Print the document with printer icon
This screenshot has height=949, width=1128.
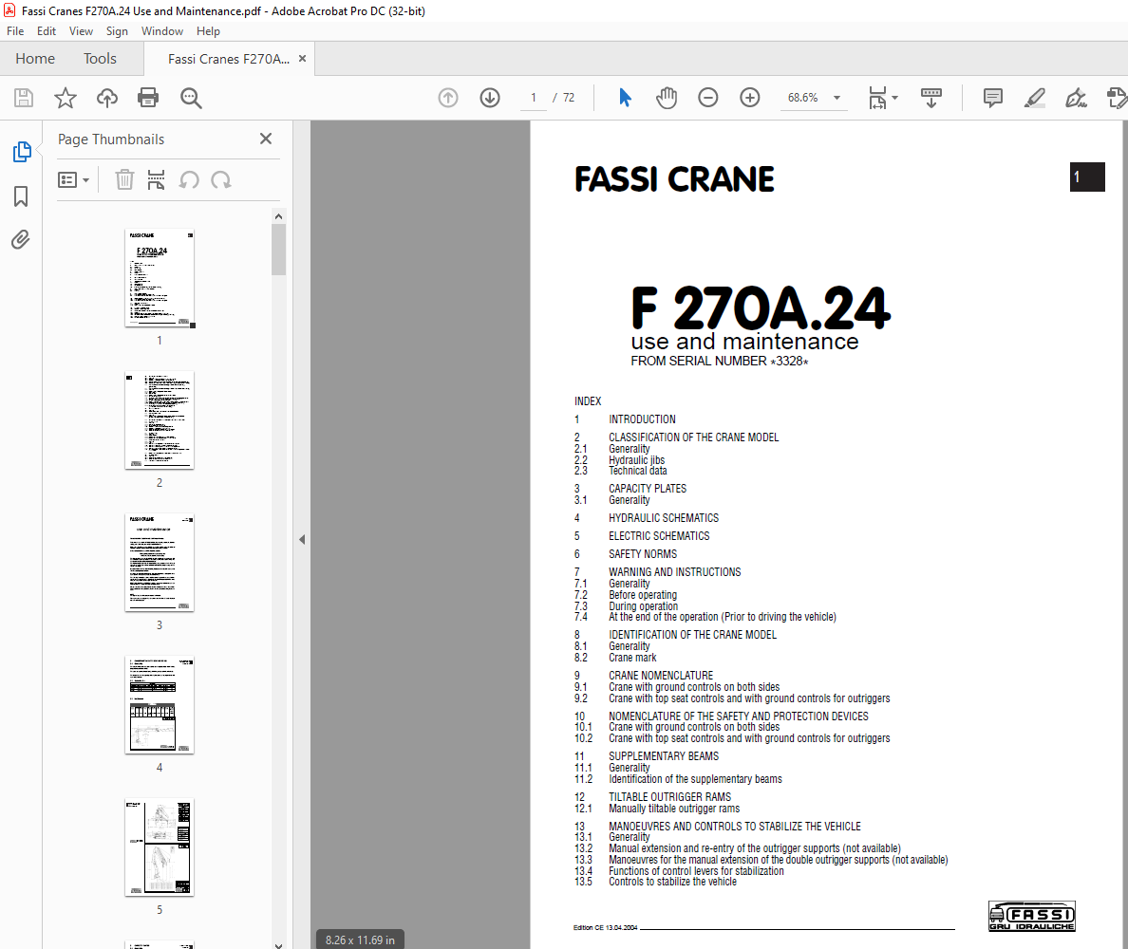point(148,98)
